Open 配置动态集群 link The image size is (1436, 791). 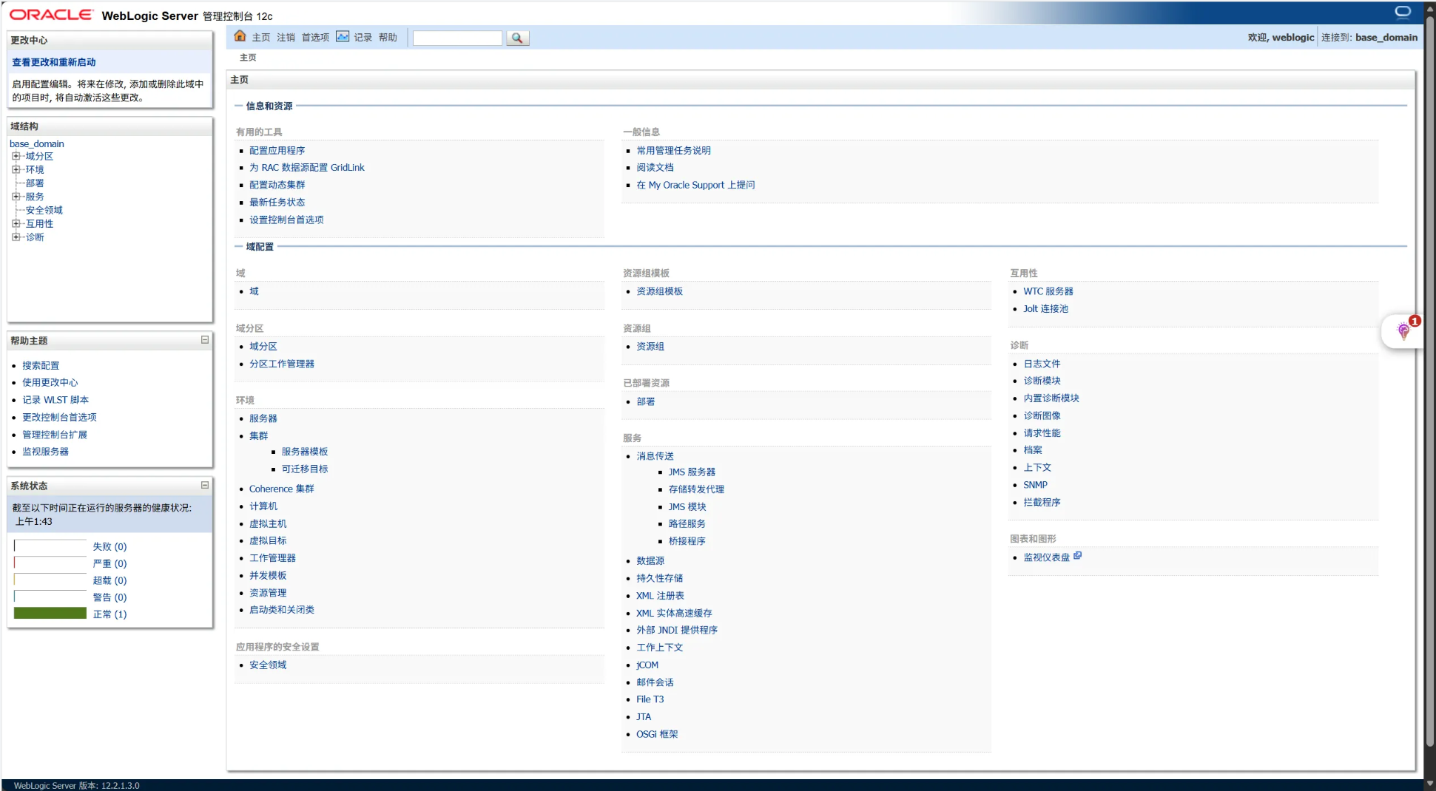pos(277,185)
